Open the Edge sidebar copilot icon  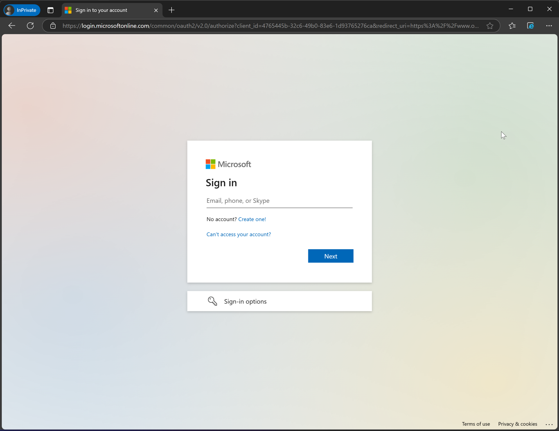point(530,26)
